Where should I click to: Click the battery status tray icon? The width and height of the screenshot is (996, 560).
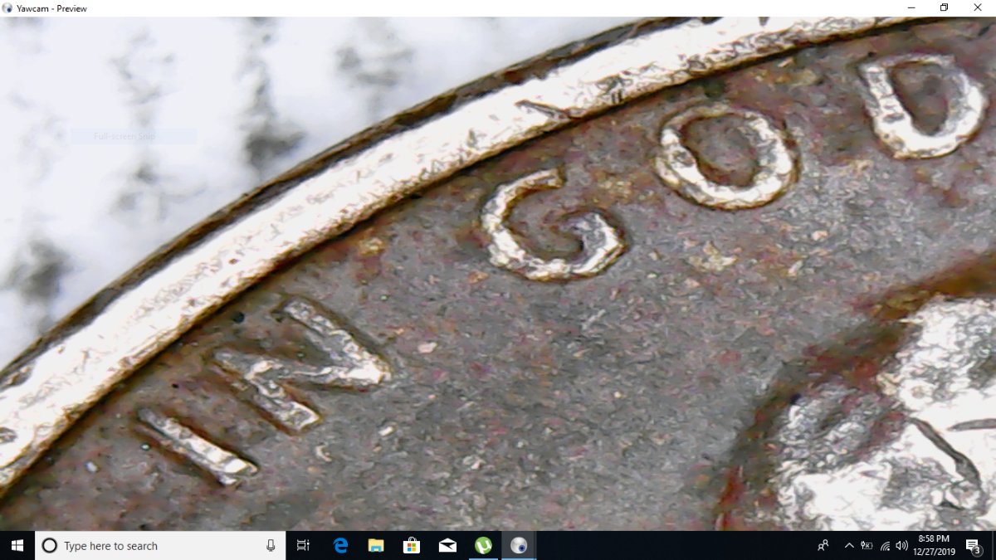[867, 545]
